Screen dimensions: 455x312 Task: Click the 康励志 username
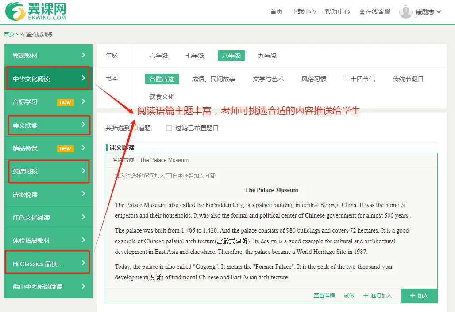point(425,12)
